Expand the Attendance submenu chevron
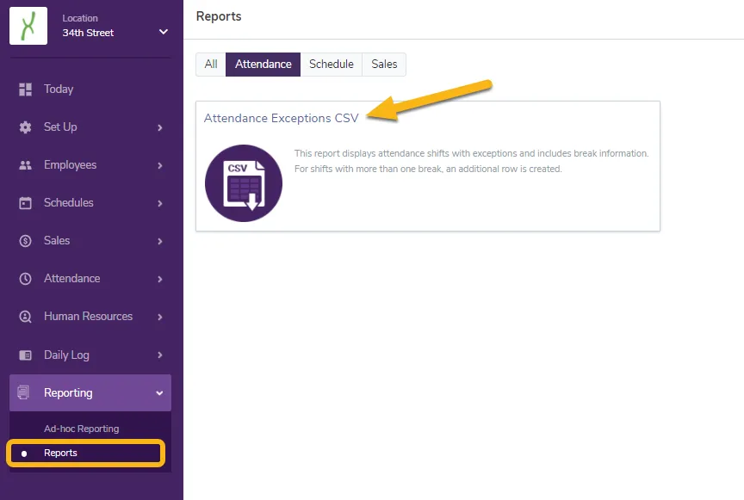The image size is (744, 500). point(160,279)
